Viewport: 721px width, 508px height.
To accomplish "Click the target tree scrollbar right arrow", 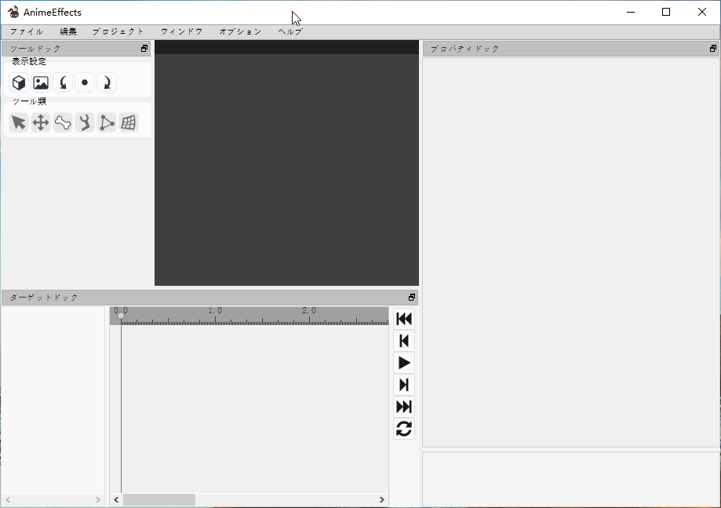I will pos(98,499).
